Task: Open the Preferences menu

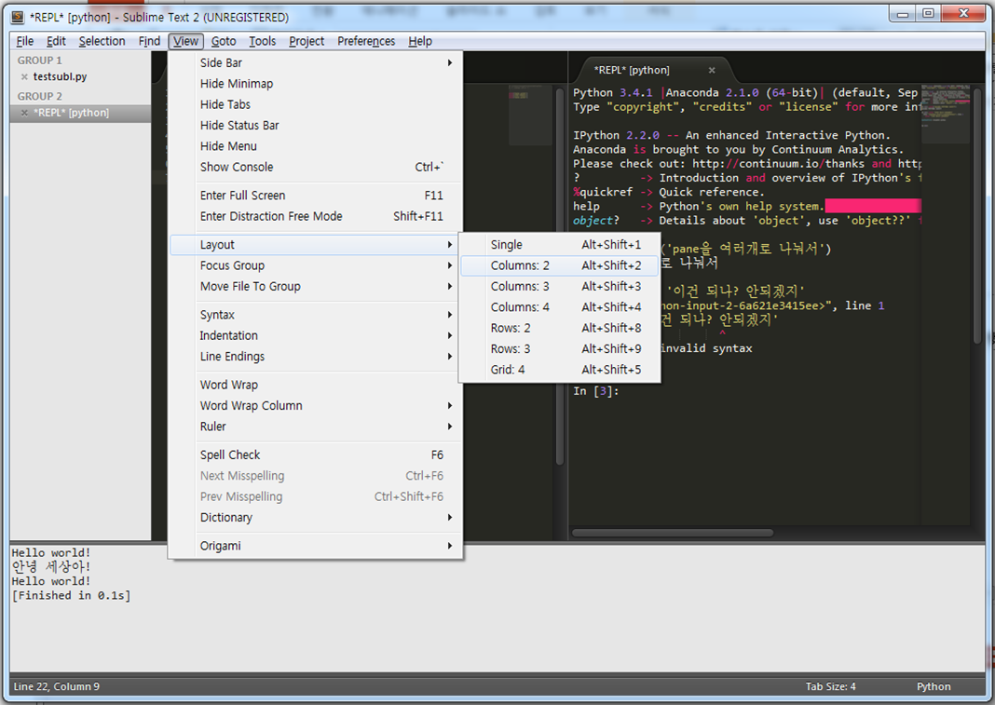Action: pyautogui.click(x=366, y=41)
